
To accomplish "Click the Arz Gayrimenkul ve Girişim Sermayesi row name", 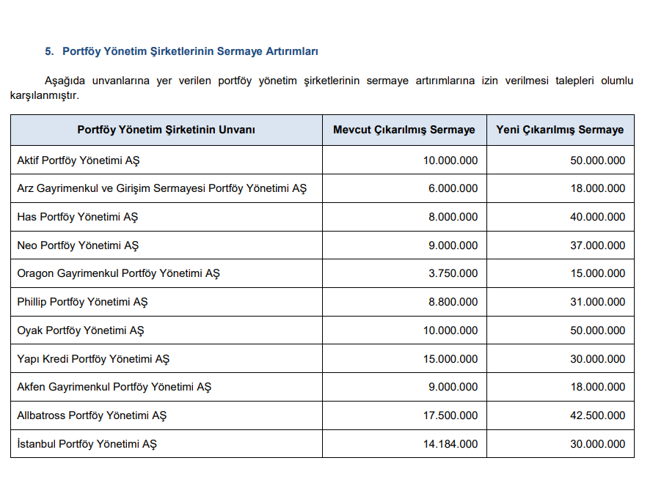I will click(x=161, y=188).
